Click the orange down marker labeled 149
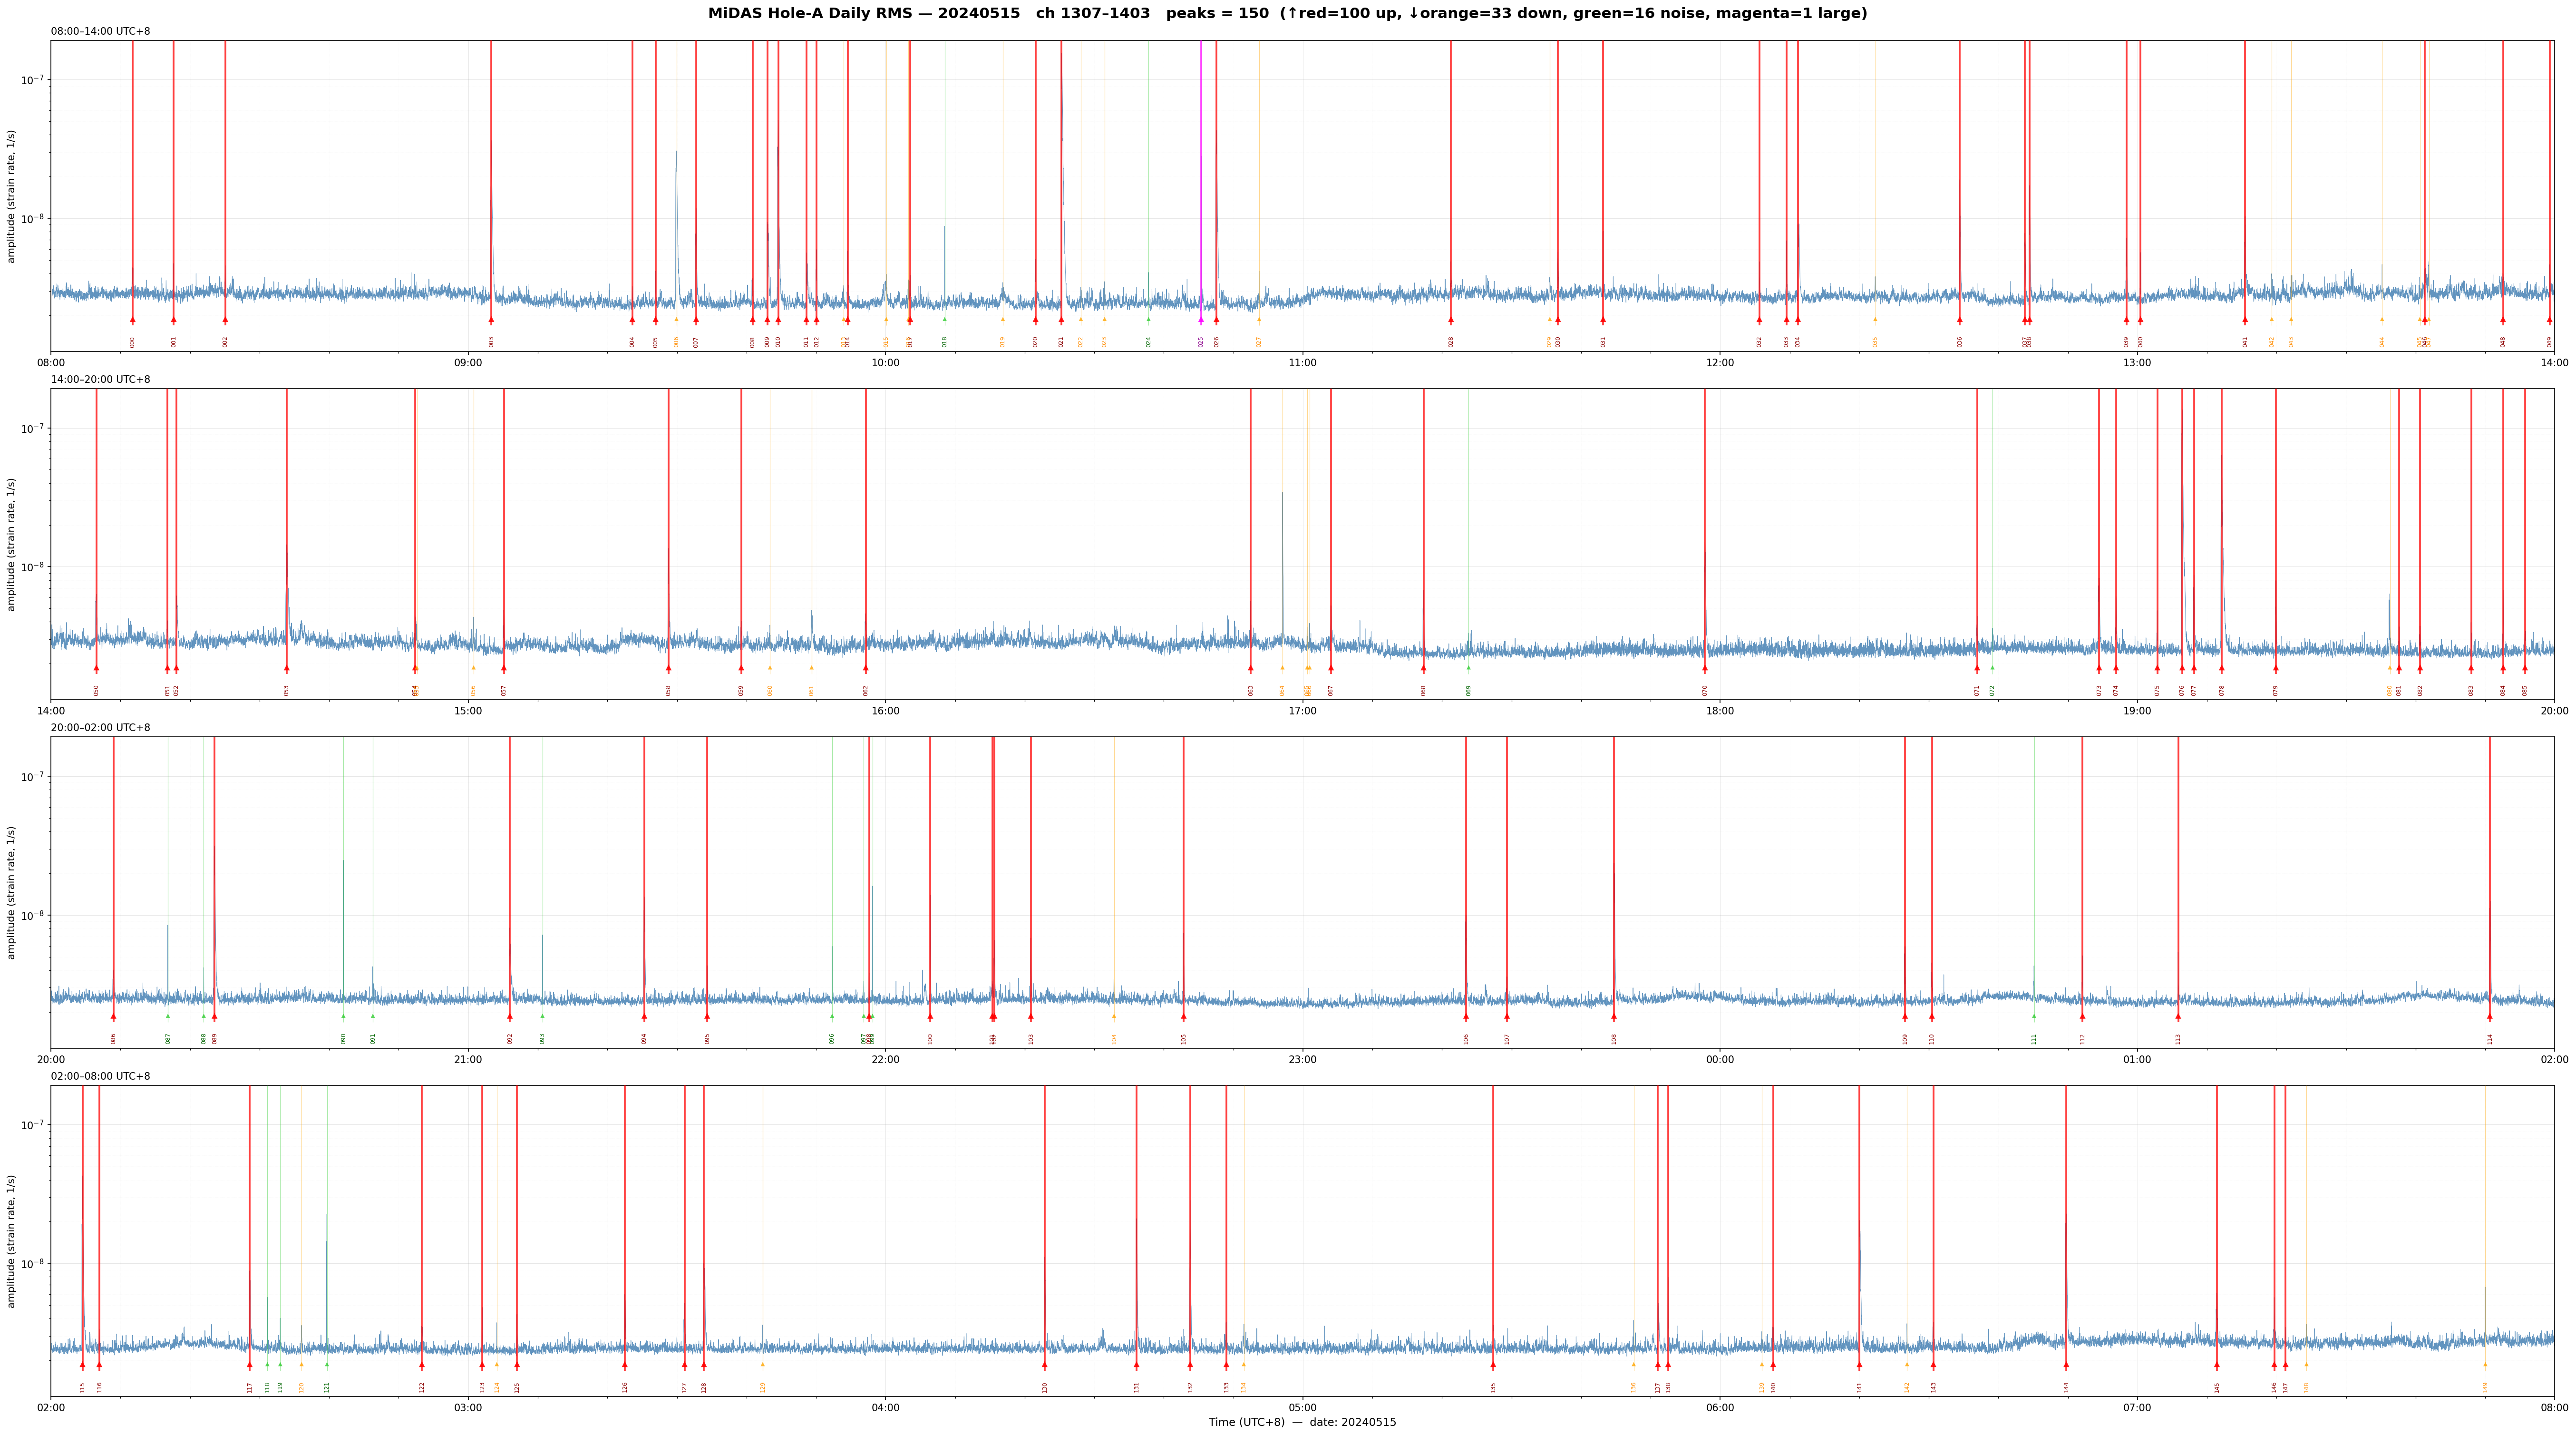Viewport: 2576px width, 1435px height. (x=2485, y=1363)
